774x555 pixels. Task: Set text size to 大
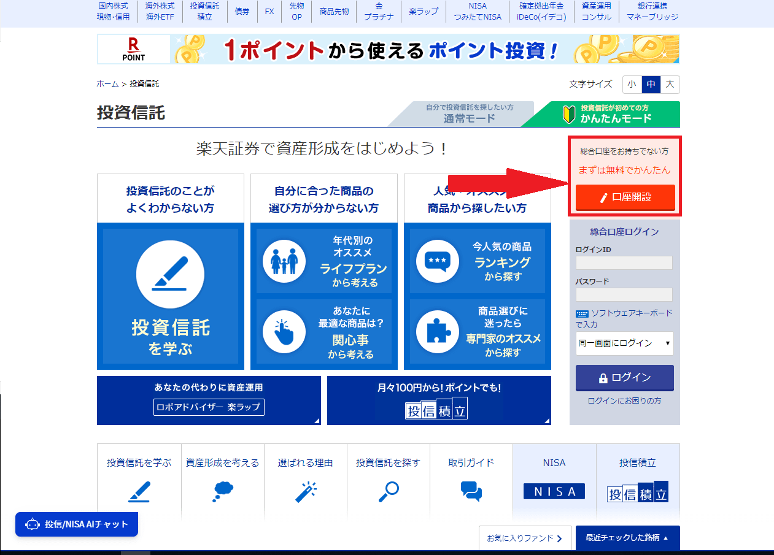pos(670,84)
